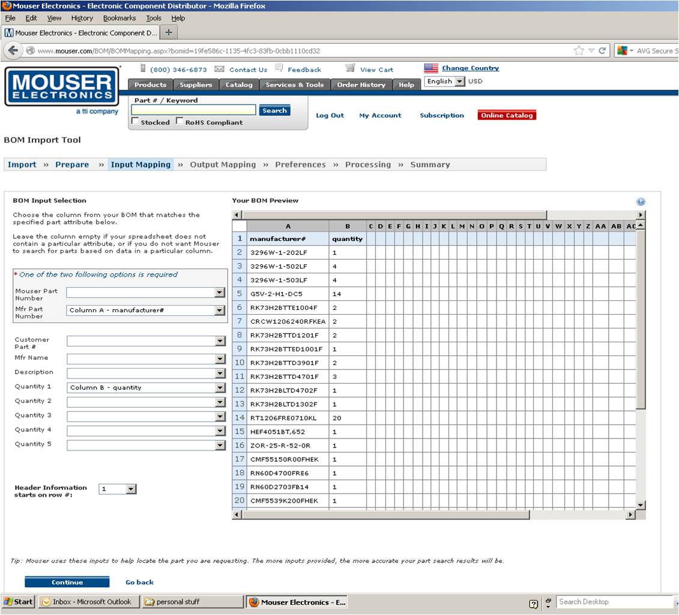
Task: Click the Go back link
Action: 139,582
